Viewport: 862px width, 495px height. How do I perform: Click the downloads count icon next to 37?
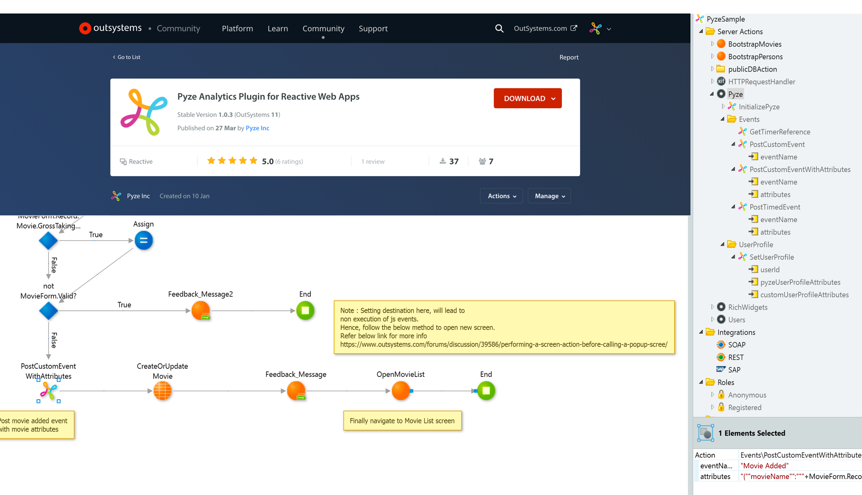[x=442, y=161]
